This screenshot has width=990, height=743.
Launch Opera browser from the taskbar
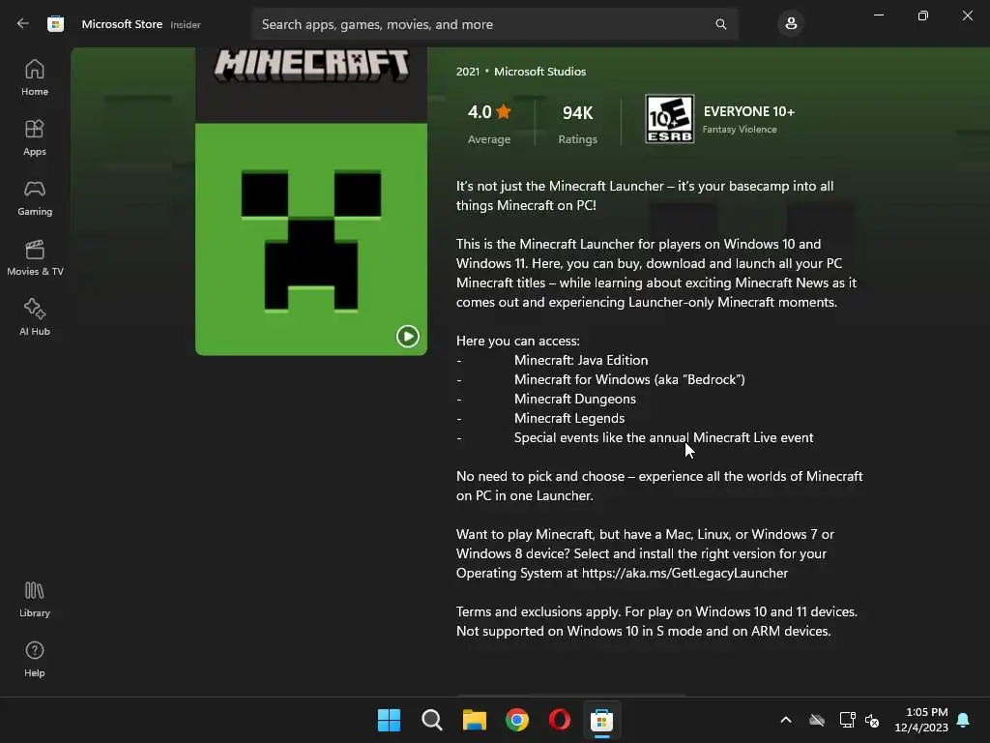[x=560, y=720]
